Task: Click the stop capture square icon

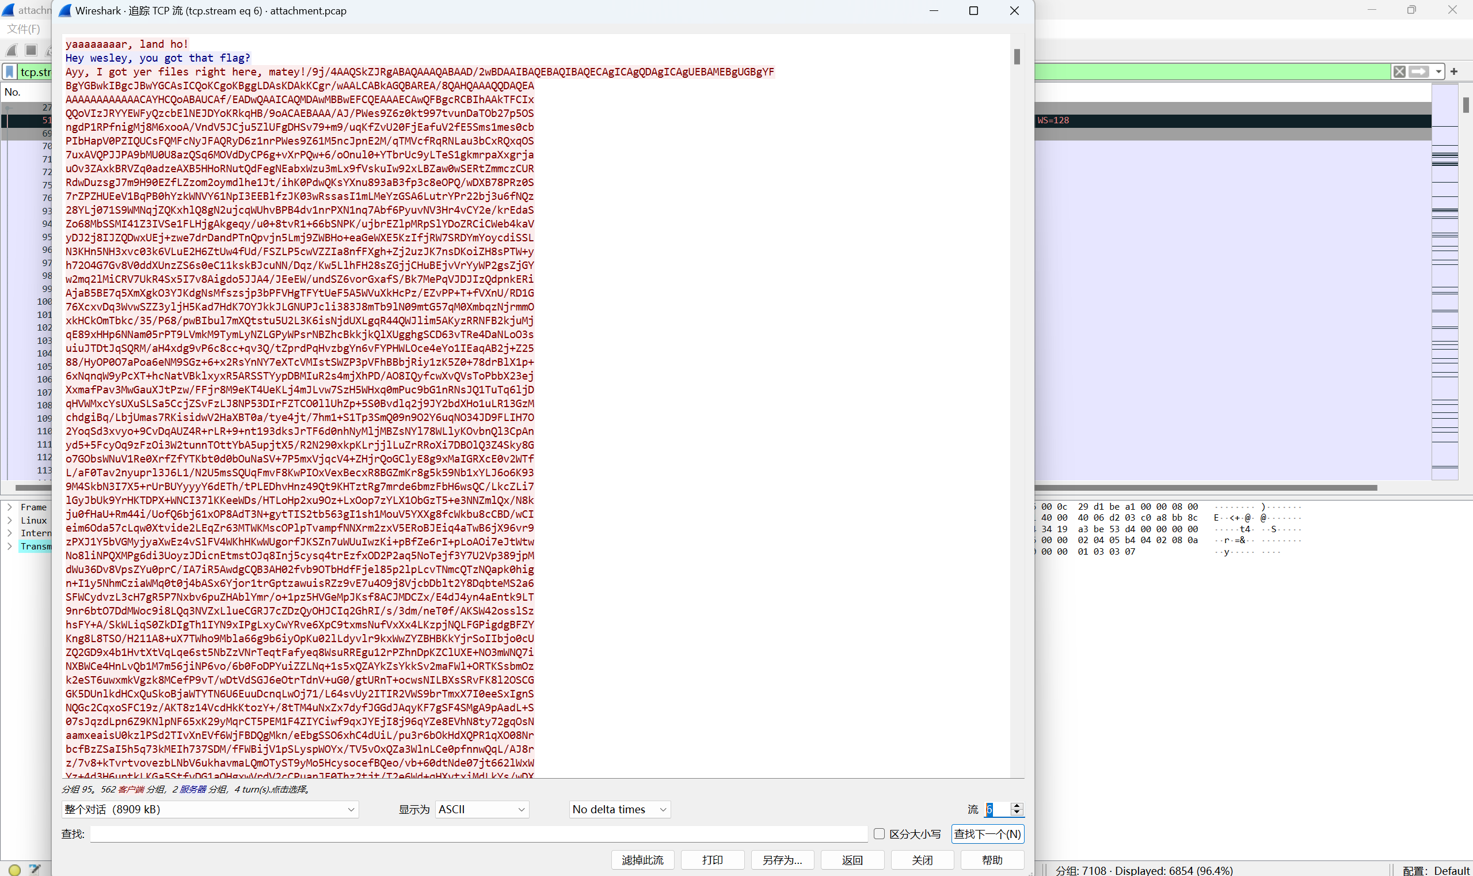Action: click(x=31, y=50)
